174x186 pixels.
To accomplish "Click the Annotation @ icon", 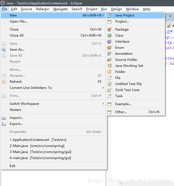I will point(109,54).
